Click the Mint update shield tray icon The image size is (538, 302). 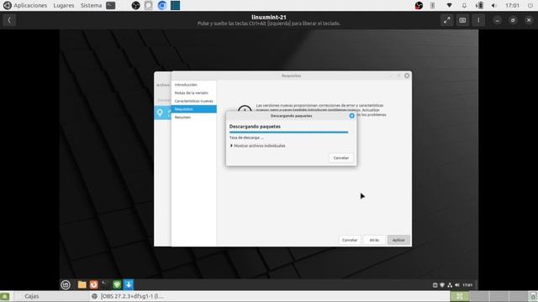click(442, 285)
